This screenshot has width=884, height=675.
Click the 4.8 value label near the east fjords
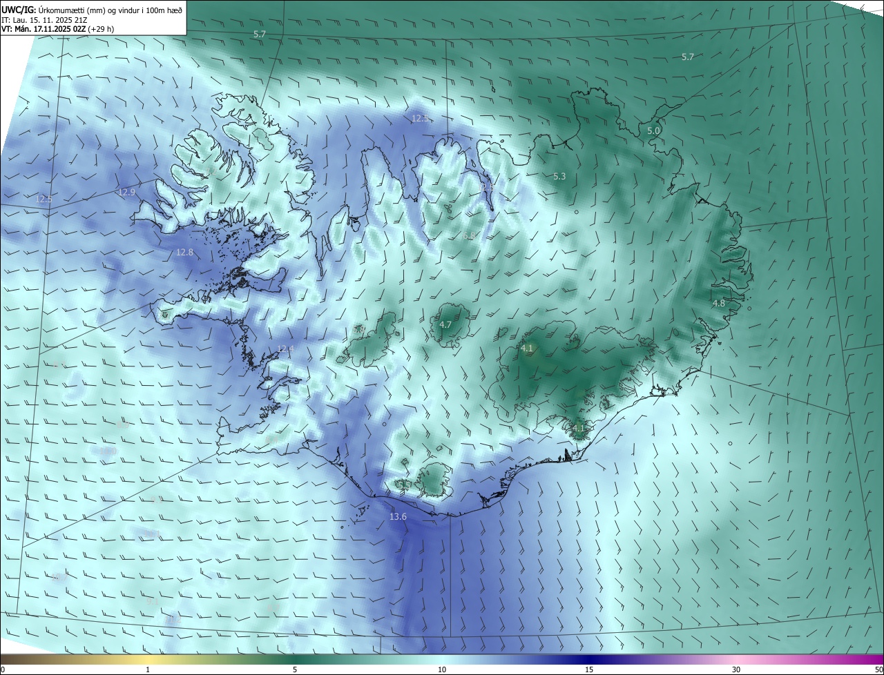[719, 303]
